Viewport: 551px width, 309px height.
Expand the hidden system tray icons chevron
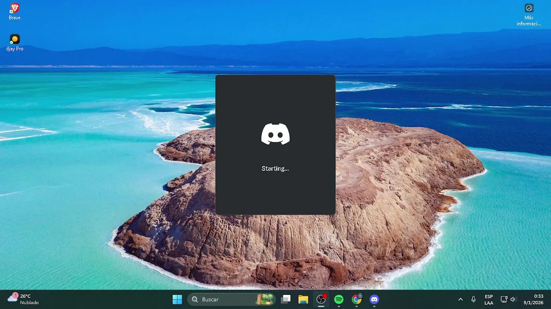[460, 300]
